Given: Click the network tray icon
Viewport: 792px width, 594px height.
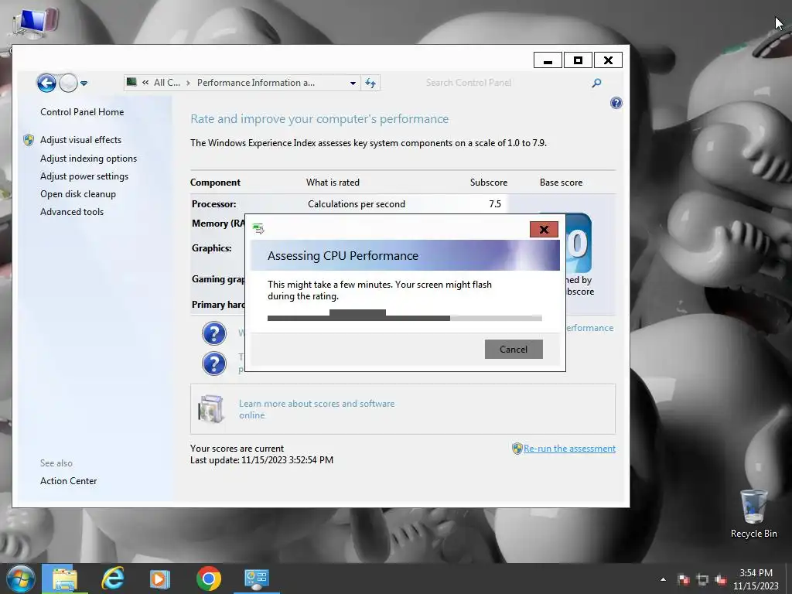Looking at the screenshot, I should [x=702, y=580].
